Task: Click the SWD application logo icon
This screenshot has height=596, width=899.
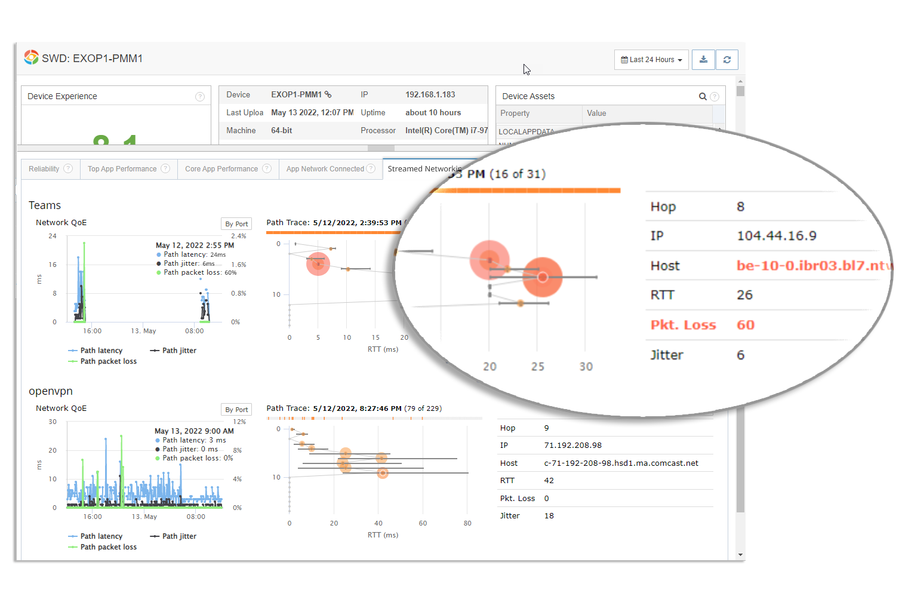Action: [31, 57]
